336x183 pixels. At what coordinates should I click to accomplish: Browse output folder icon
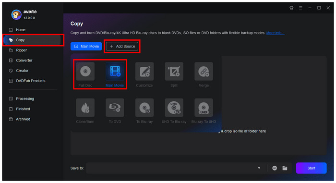click(285, 168)
